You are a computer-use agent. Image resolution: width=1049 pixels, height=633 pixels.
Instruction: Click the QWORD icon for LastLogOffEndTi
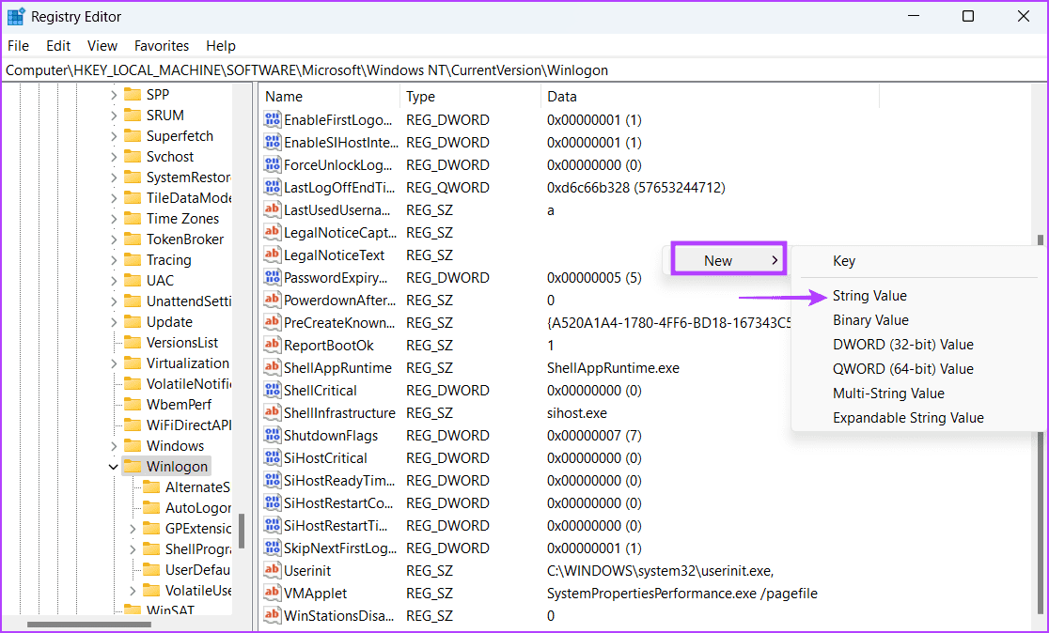[x=272, y=188]
